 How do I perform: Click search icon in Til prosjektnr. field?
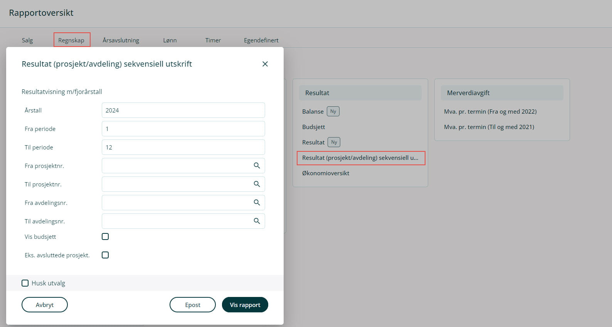pyautogui.click(x=257, y=184)
